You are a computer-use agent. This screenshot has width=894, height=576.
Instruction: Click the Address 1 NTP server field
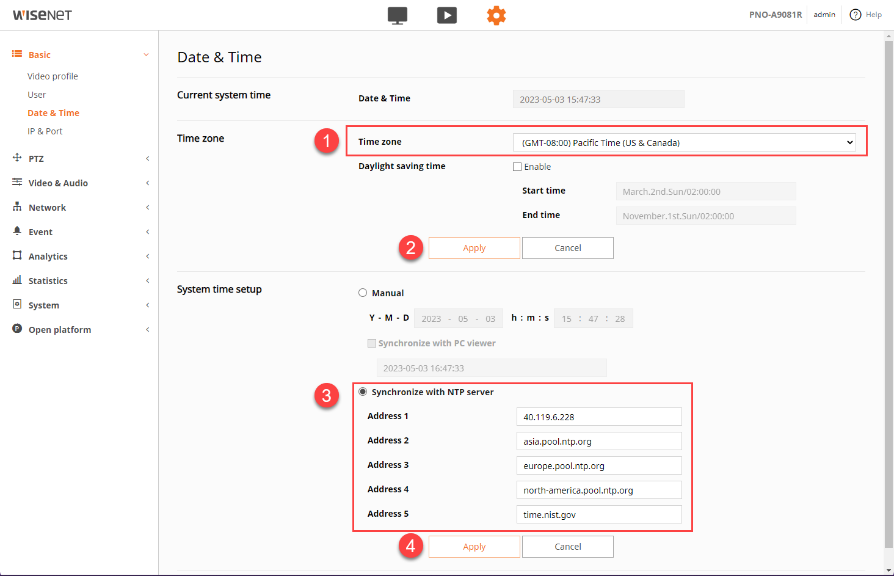(x=599, y=416)
